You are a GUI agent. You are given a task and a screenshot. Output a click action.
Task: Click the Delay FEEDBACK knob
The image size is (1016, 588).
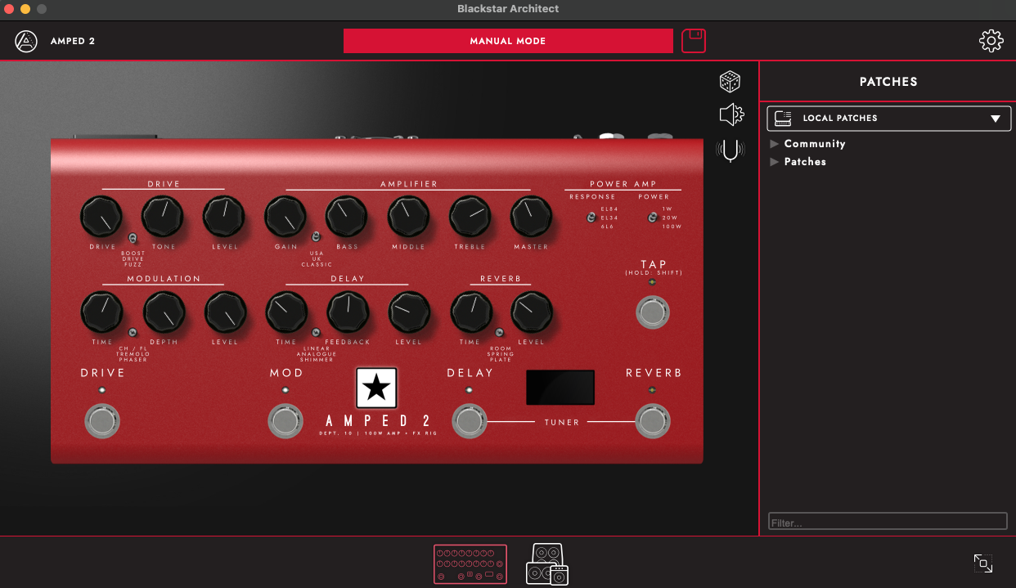[x=348, y=312]
